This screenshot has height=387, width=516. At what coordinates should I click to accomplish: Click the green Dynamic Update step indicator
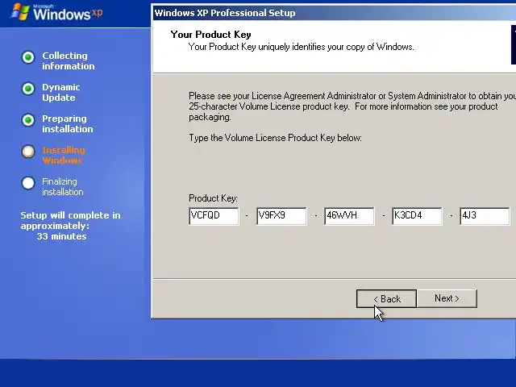pyautogui.click(x=28, y=89)
